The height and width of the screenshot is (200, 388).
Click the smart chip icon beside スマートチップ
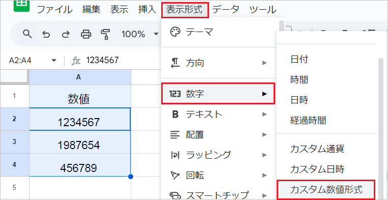pos(175,195)
